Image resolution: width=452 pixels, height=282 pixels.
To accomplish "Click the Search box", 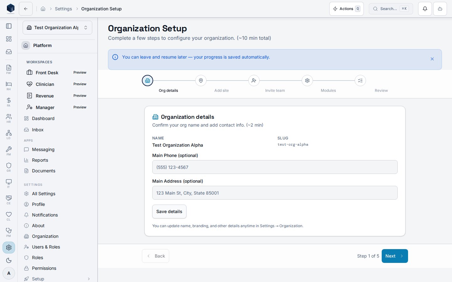I will click(x=391, y=9).
